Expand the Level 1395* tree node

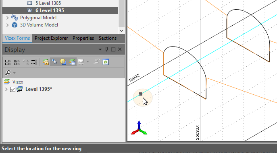(6, 89)
